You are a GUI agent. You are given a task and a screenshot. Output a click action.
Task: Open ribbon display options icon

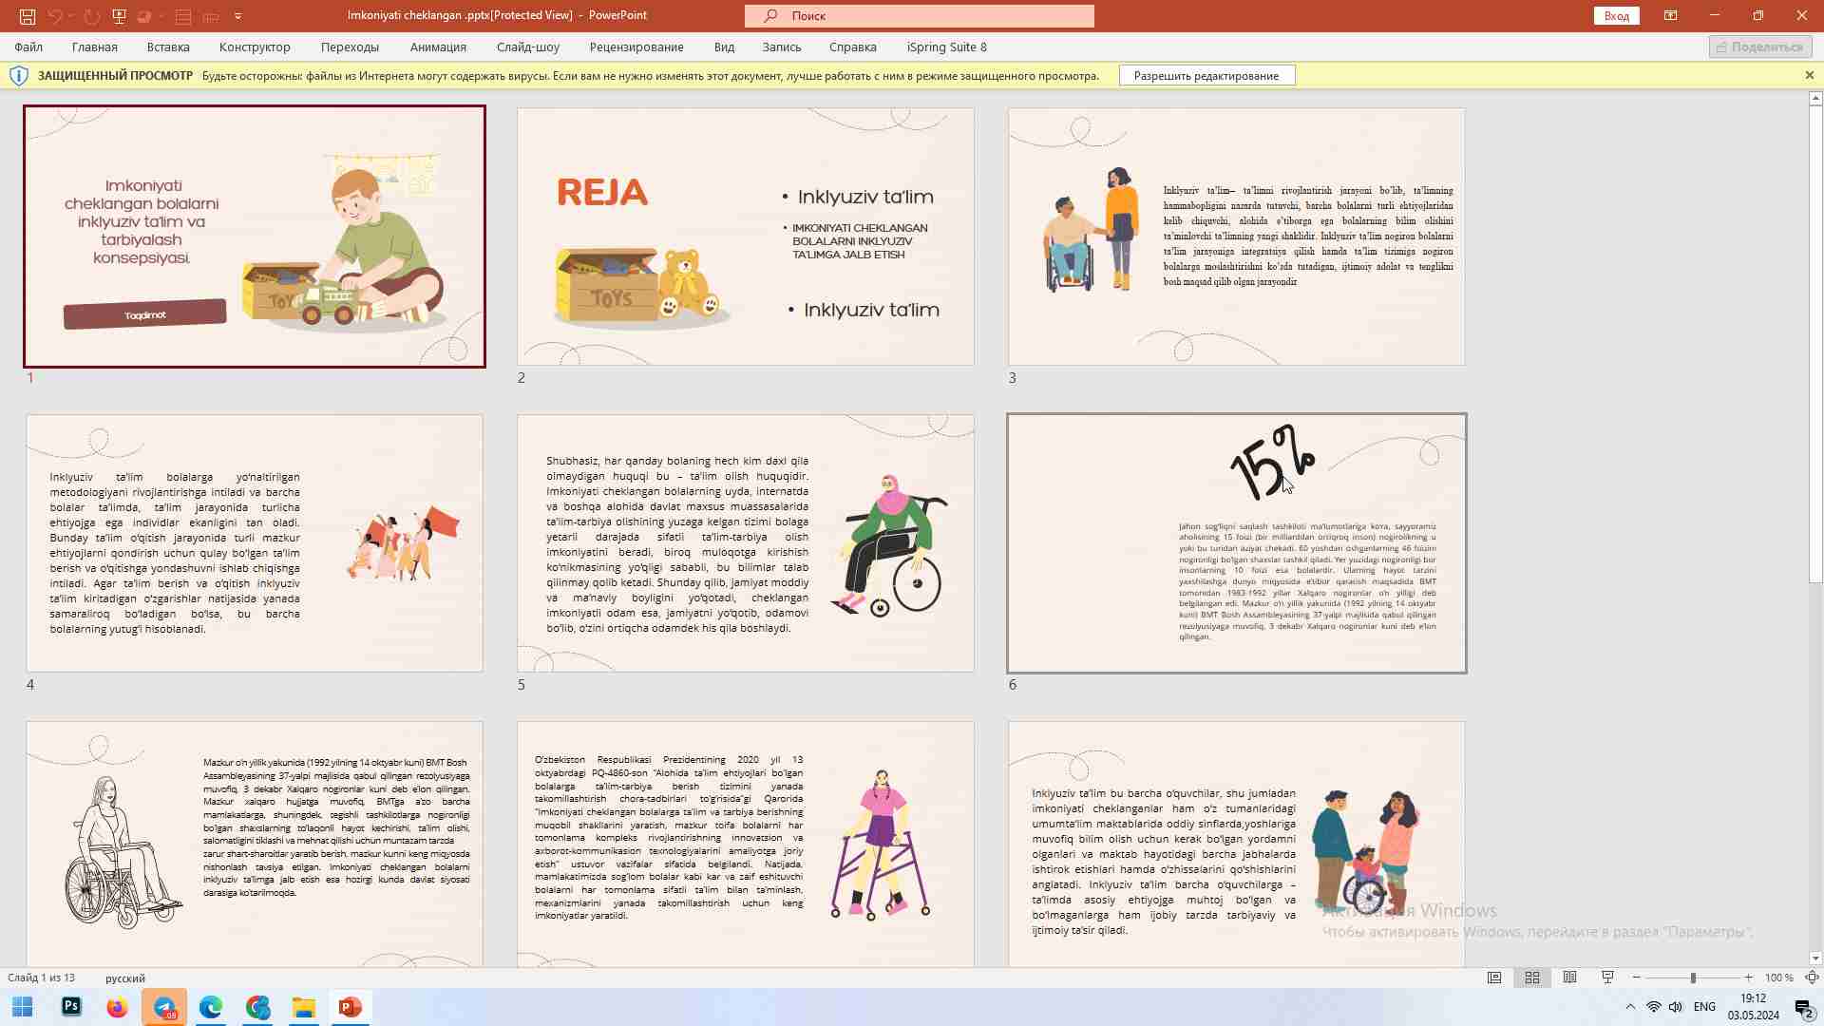(x=1670, y=16)
